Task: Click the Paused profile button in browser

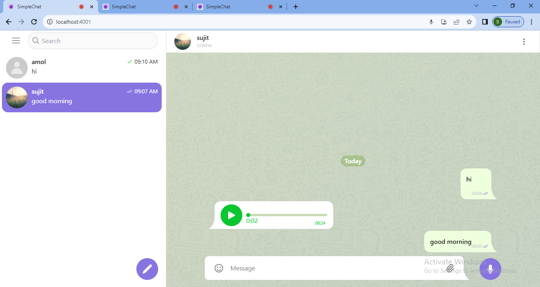Action: coord(508,22)
